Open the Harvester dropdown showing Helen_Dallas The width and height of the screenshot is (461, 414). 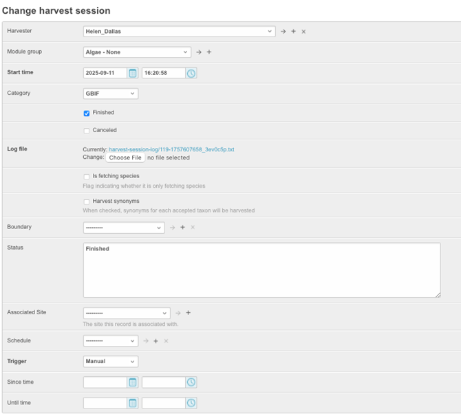tap(179, 32)
